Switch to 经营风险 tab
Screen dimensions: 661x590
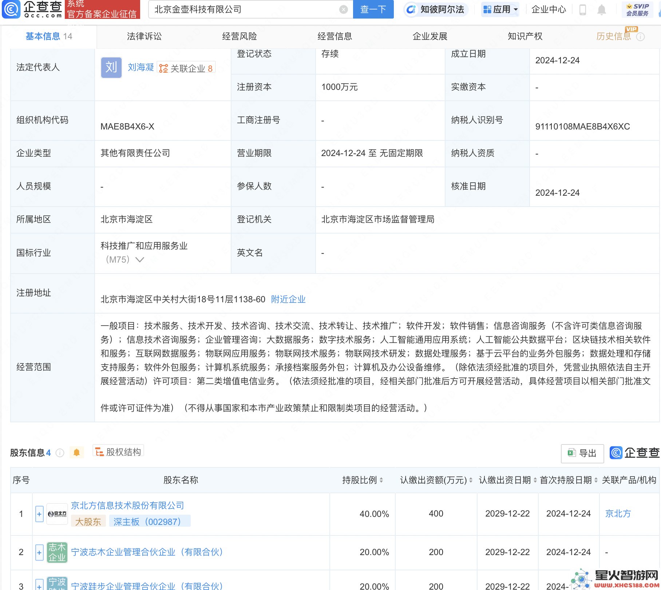(240, 36)
